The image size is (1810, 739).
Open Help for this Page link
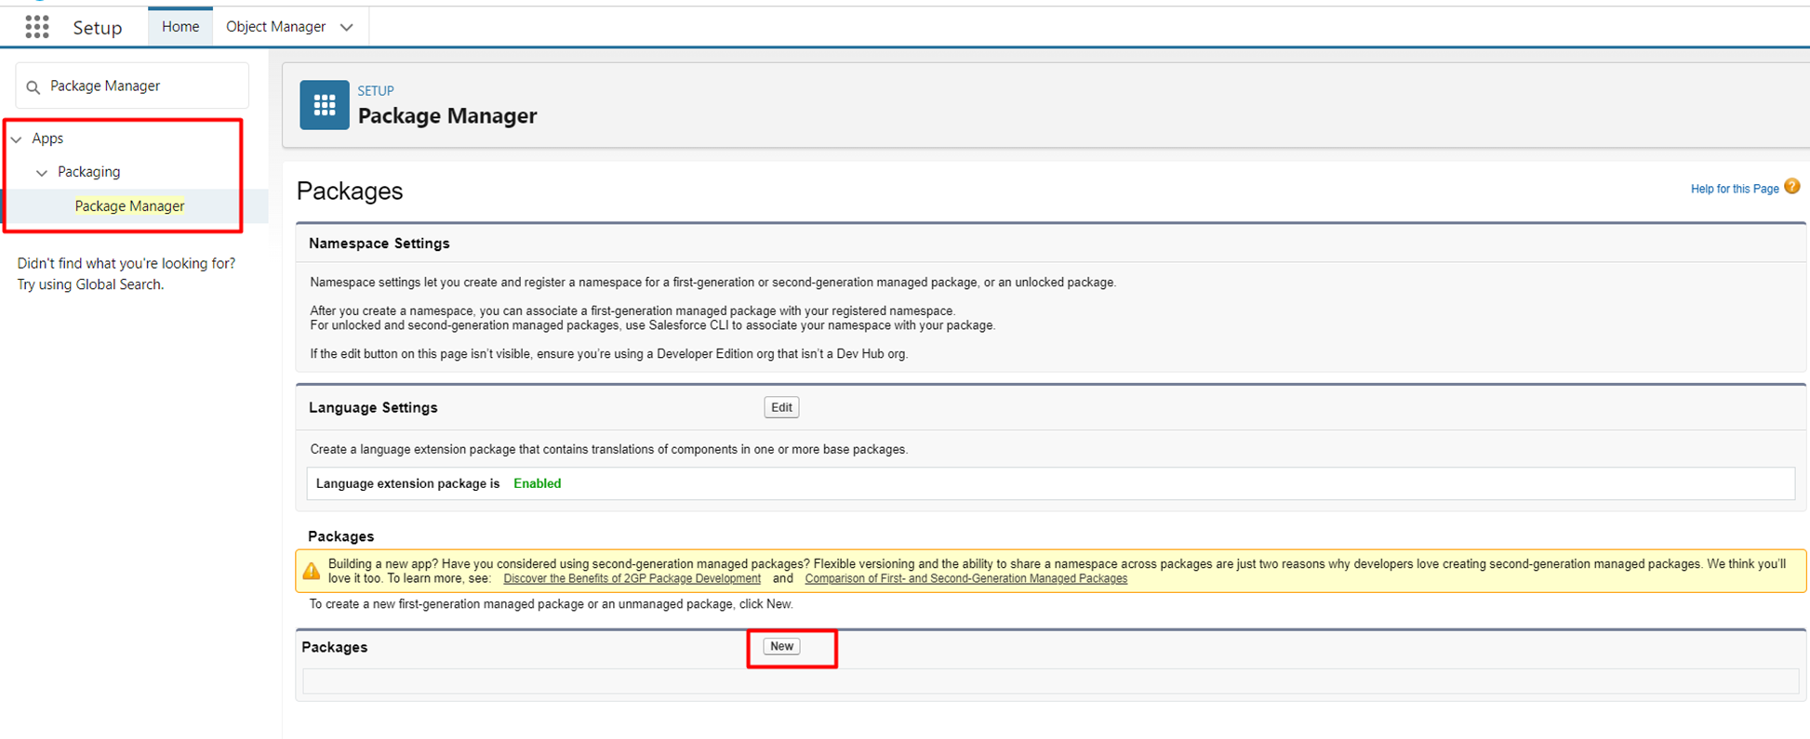pos(1734,189)
